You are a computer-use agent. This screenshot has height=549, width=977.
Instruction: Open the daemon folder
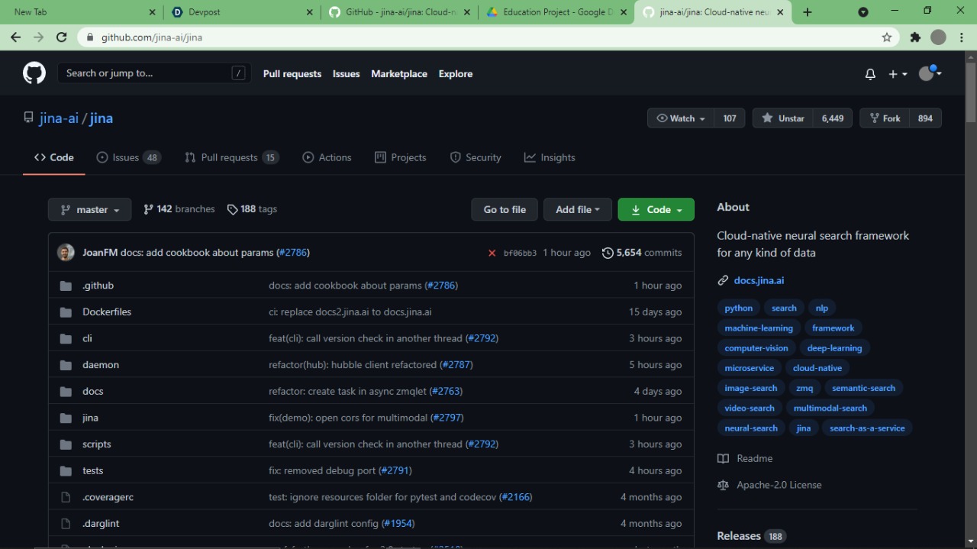pyautogui.click(x=101, y=365)
